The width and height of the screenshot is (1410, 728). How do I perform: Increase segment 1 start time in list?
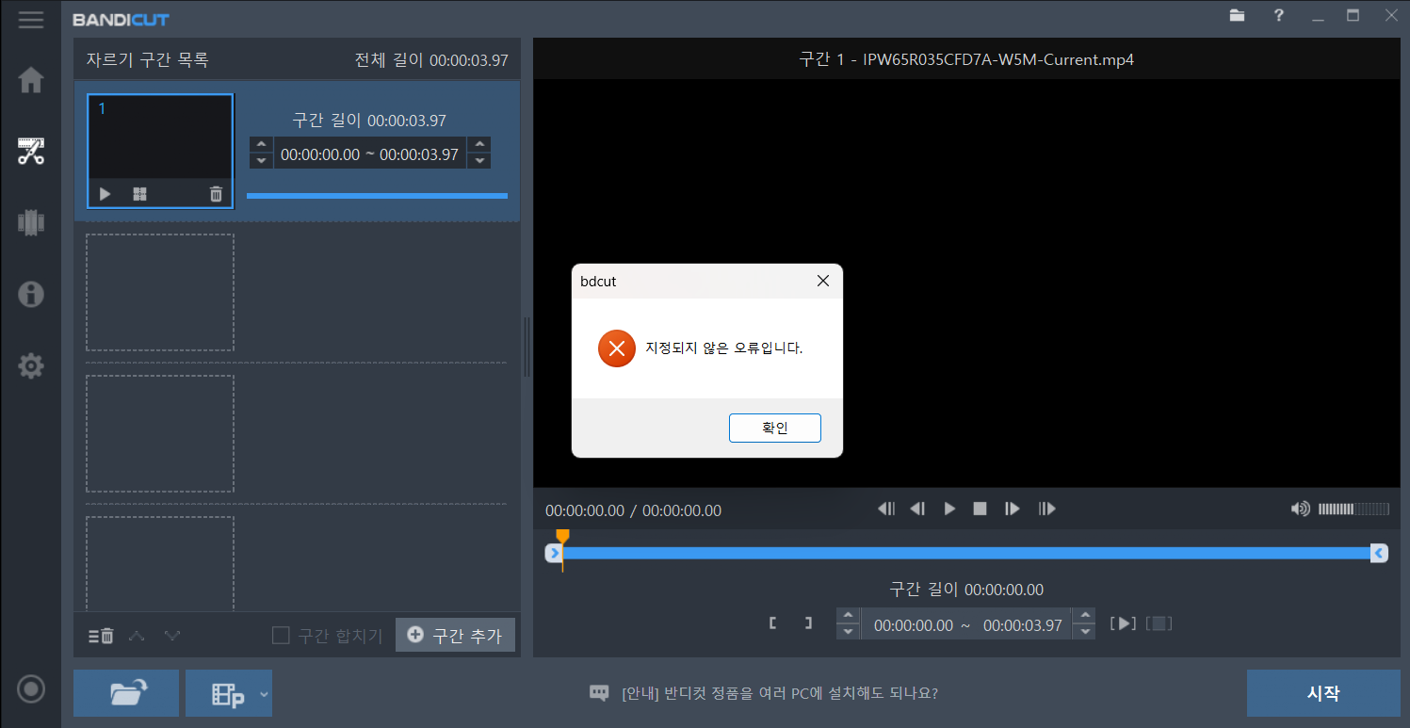261,145
